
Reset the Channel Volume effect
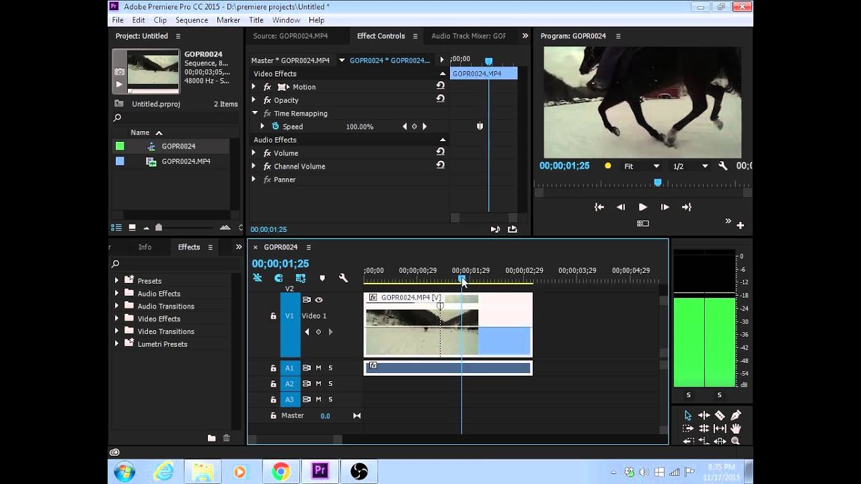point(441,165)
